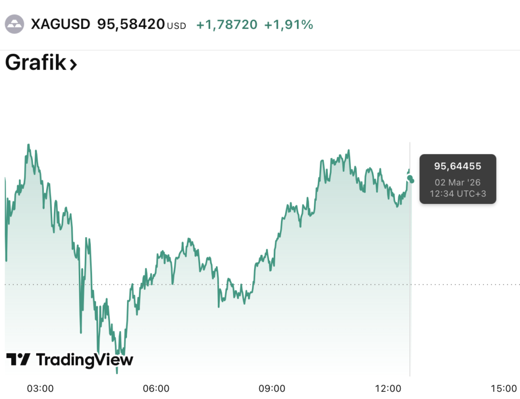Expand the chevron next to Grafik
This screenshot has width=520, height=399.
coord(73,64)
